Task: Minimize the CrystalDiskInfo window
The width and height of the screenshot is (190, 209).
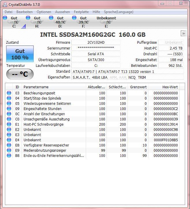Action: coord(162,3)
